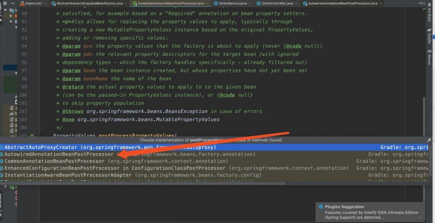
Task: Close the OrderController.java tab
Action: point(296,3)
